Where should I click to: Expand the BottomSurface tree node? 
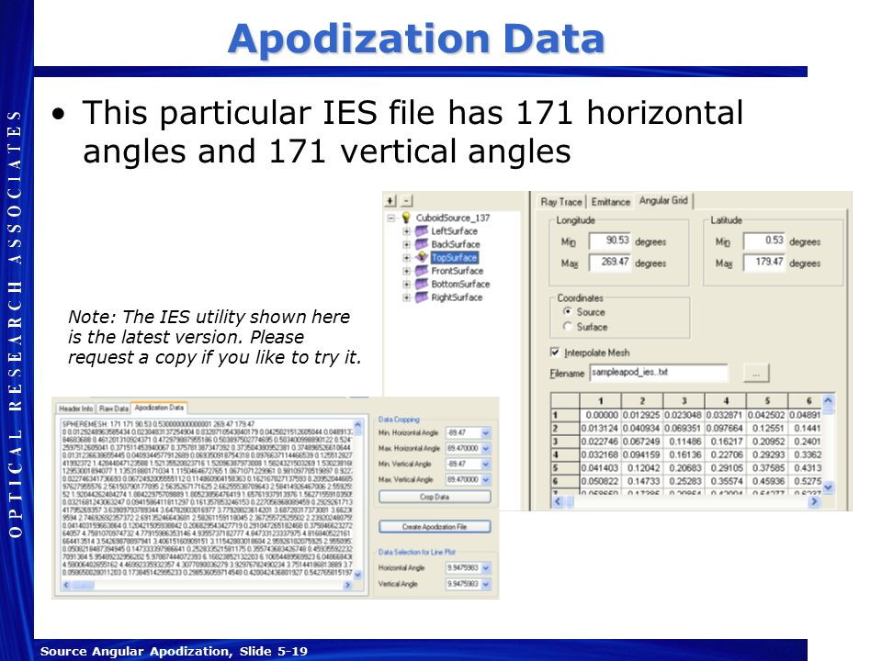406,285
